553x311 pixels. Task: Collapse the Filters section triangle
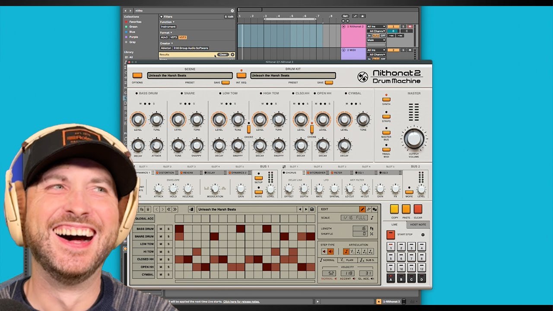pyautogui.click(x=161, y=16)
